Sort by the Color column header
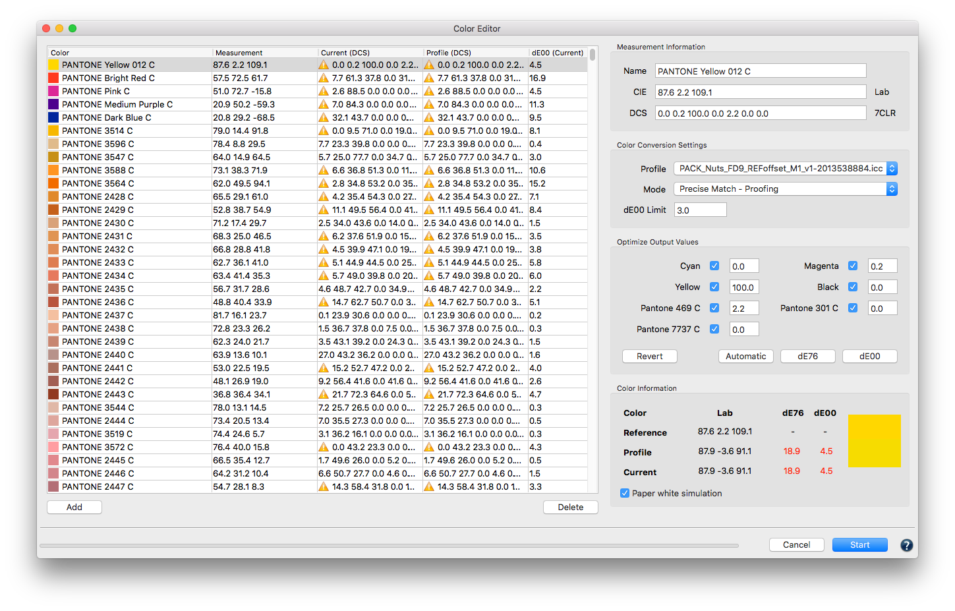Image resolution: width=955 pixels, height=611 pixels. tap(130, 53)
